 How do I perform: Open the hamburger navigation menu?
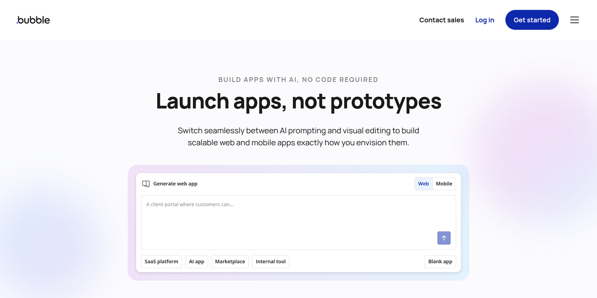pos(575,20)
